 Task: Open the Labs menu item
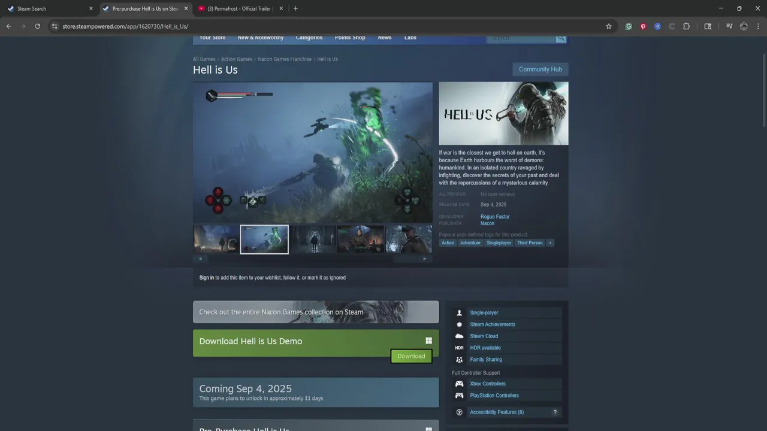tap(410, 38)
